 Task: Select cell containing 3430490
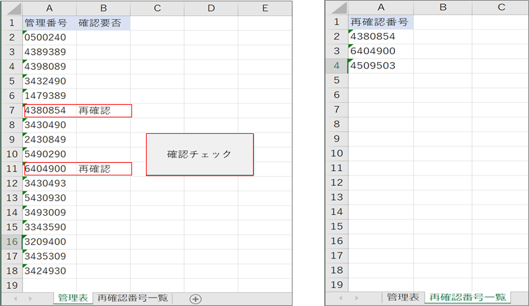click(50, 125)
